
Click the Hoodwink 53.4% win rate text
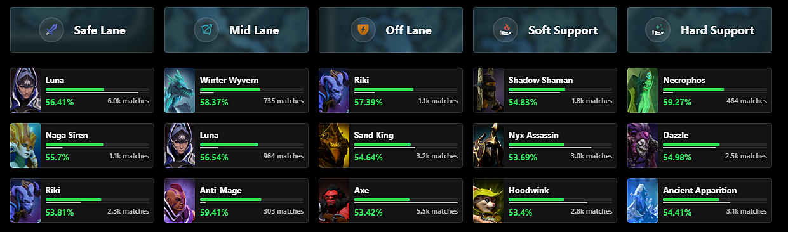coord(521,211)
